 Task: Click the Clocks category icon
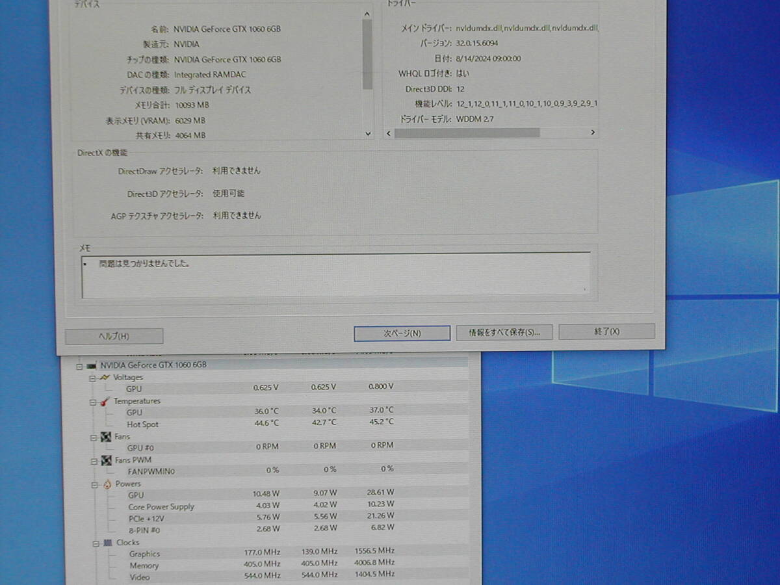coord(109,543)
